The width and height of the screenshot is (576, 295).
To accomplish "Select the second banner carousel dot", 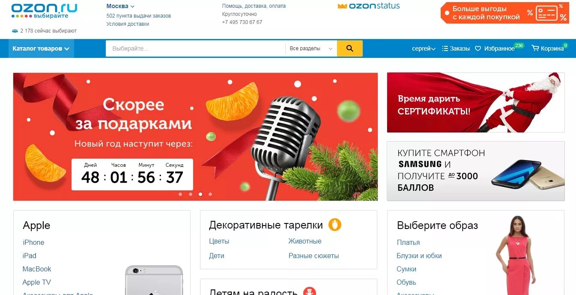I will click(x=190, y=194).
